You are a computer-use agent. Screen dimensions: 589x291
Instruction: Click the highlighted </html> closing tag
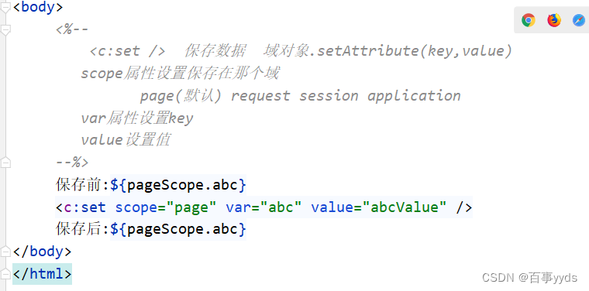coord(42,274)
